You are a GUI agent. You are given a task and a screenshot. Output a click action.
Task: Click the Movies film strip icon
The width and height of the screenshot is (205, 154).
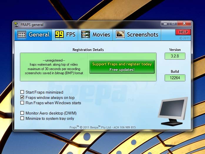coord(86,35)
